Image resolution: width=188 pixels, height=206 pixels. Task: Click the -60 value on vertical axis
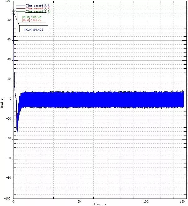(x=8, y=158)
